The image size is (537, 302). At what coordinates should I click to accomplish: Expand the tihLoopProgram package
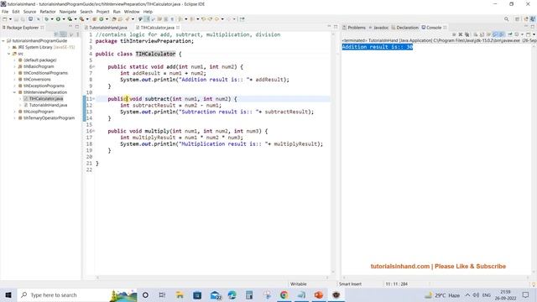14,112
